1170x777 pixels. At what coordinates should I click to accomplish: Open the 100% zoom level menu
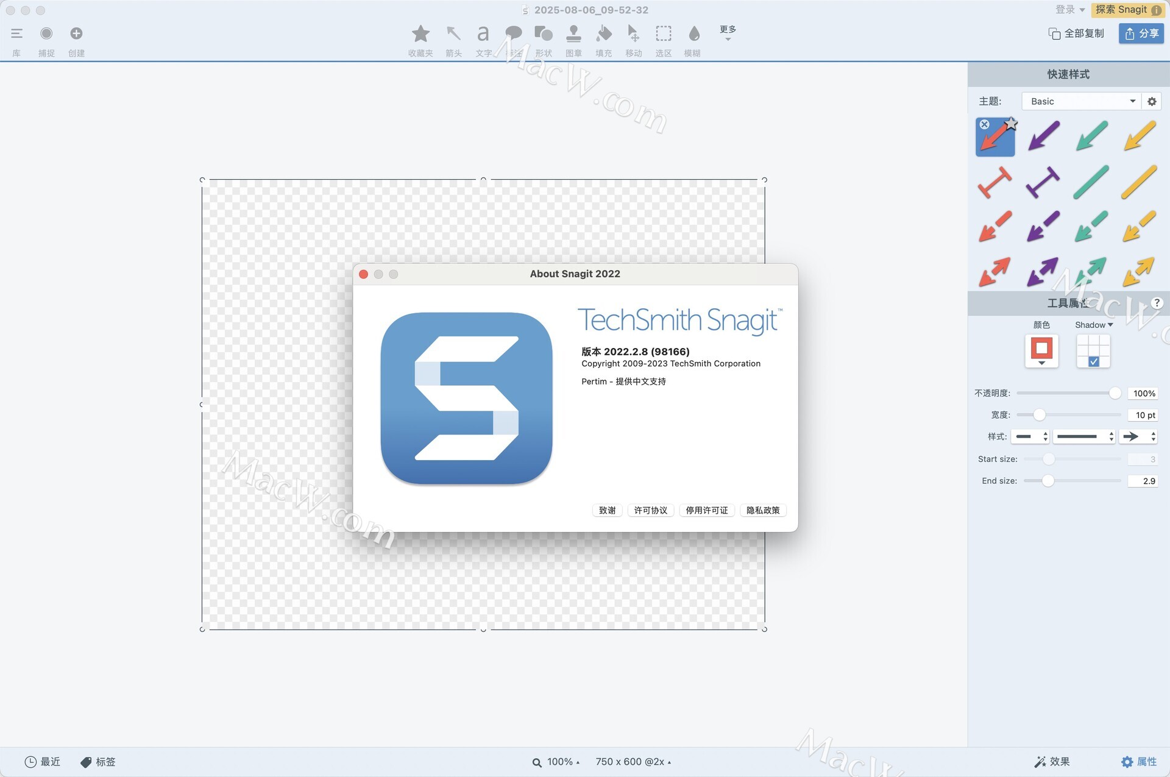click(556, 762)
